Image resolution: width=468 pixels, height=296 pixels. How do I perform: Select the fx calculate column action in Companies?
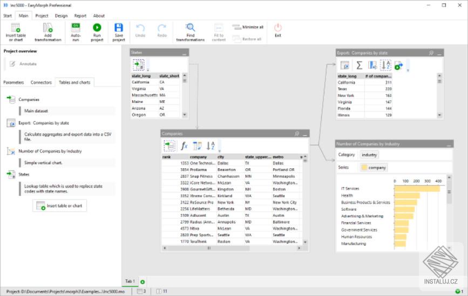point(184,146)
